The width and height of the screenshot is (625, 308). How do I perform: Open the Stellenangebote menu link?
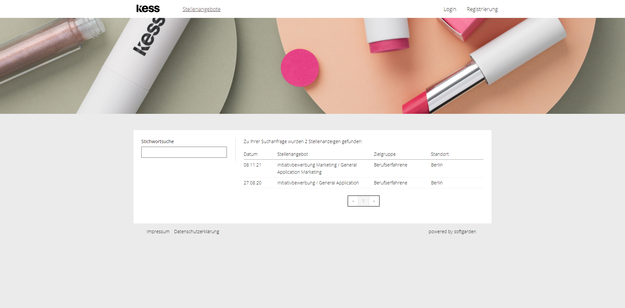tap(201, 9)
